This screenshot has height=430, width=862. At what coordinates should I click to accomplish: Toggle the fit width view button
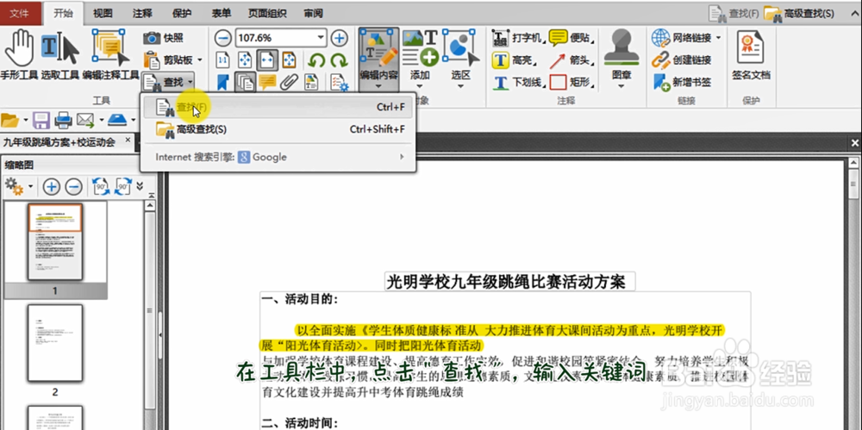(267, 59)
